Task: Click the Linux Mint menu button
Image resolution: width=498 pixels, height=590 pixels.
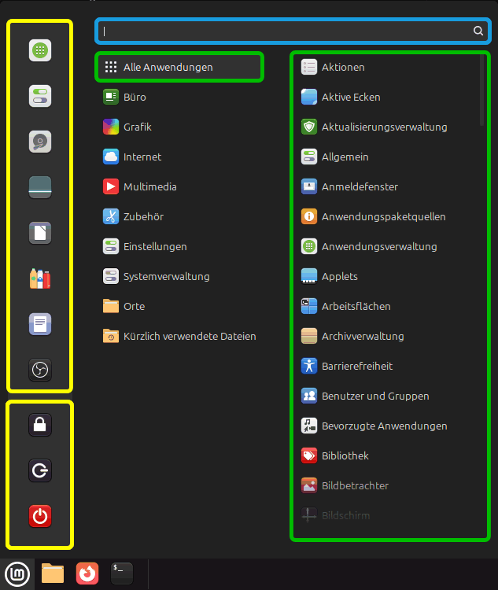Action: coord(18,573)
